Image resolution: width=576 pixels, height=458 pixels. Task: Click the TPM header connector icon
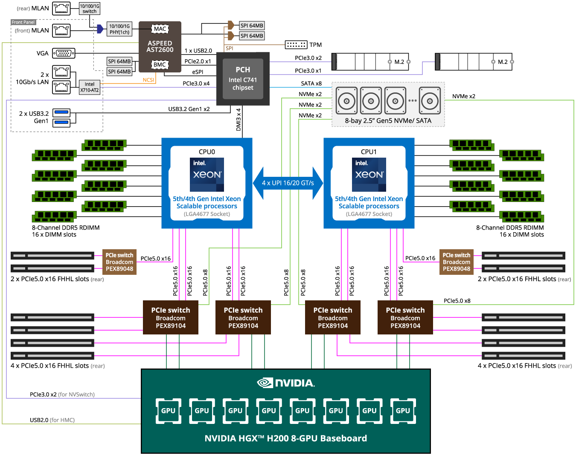click(x=296, y=44)
